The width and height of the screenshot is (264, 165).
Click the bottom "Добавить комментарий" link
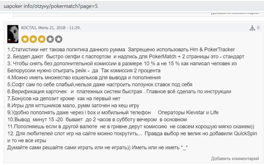(235, 159)
